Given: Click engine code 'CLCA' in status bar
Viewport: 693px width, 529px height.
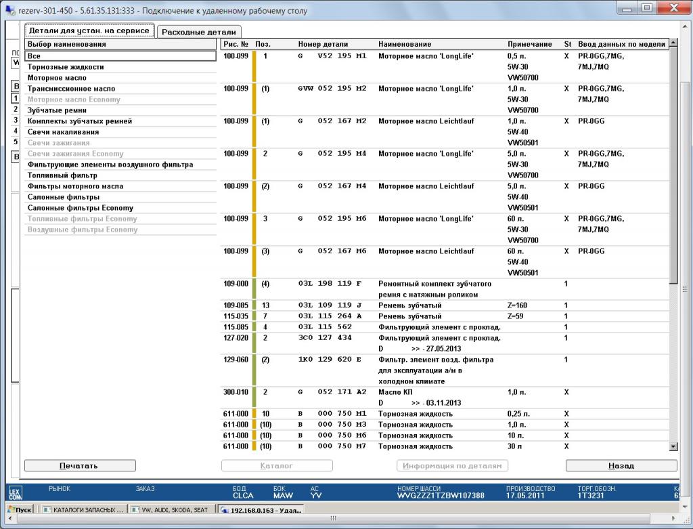Looking at the screenshot, I should [243, 495].
